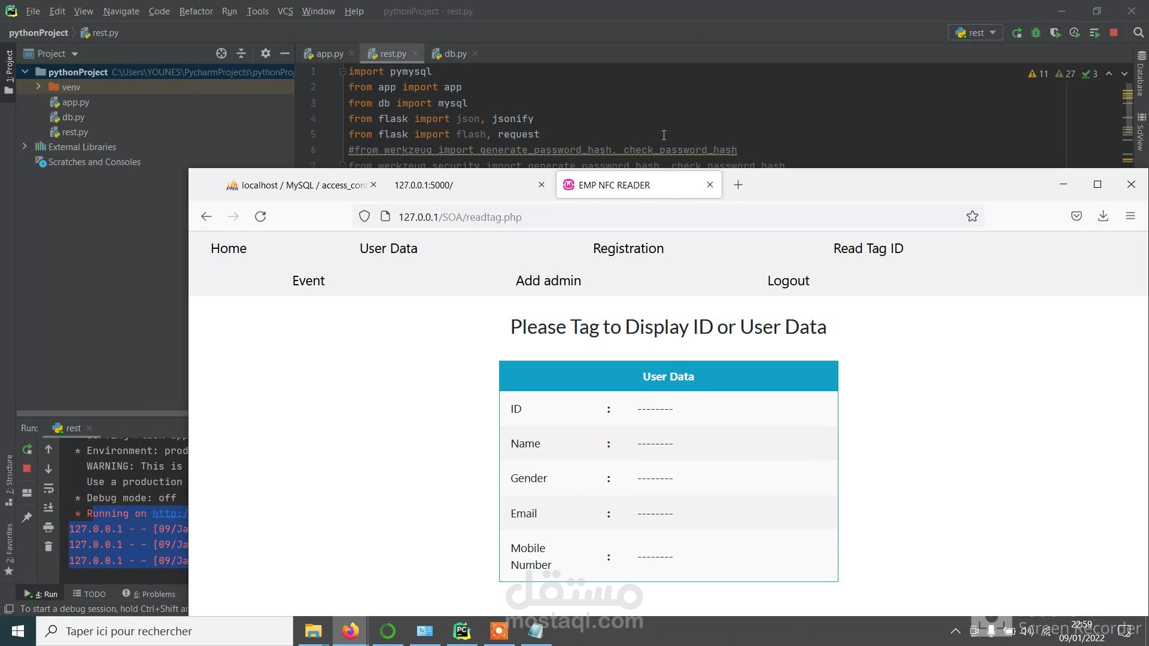Screen dimensions: 1149x646
Task: Click the Firefox downloads arrow icon
Action: click(x=1103, y=217)
